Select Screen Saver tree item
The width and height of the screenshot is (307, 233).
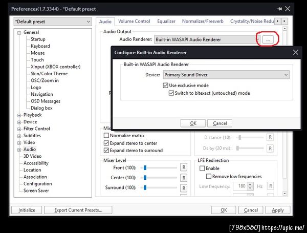click(x=36, y=190)
